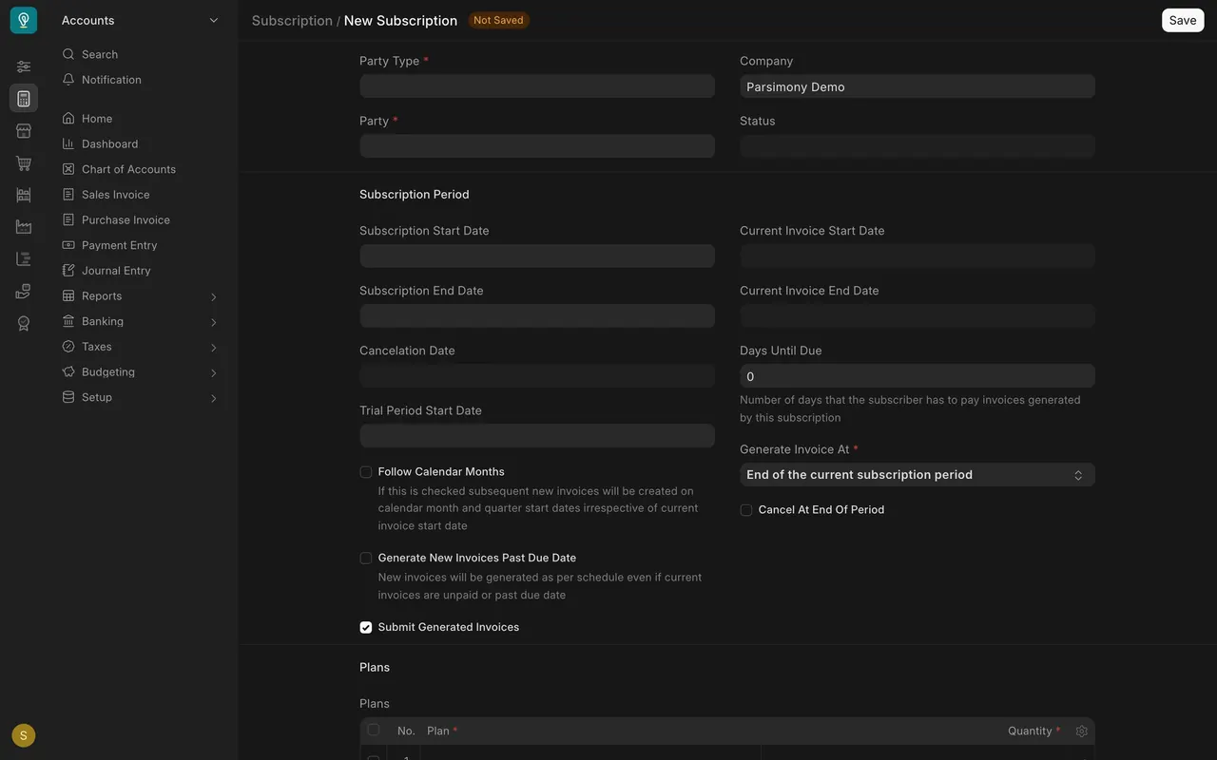Click the bell Notification icon in sidebar

click(x=68, y=80)
